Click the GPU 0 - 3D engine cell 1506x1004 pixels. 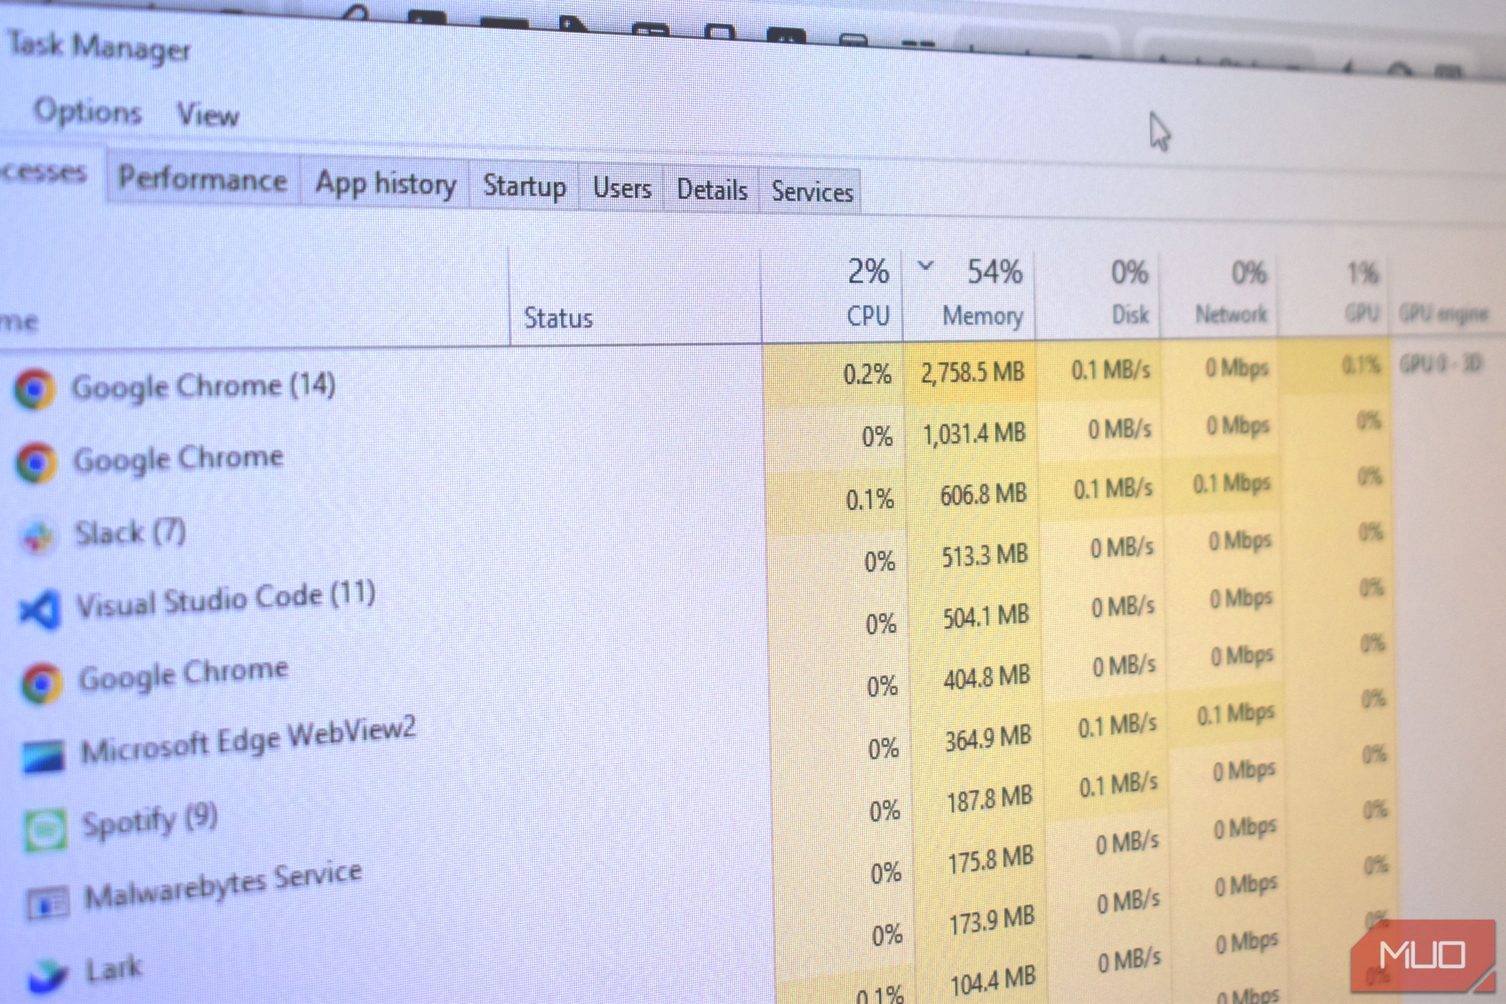click(x=1441, y=364)
